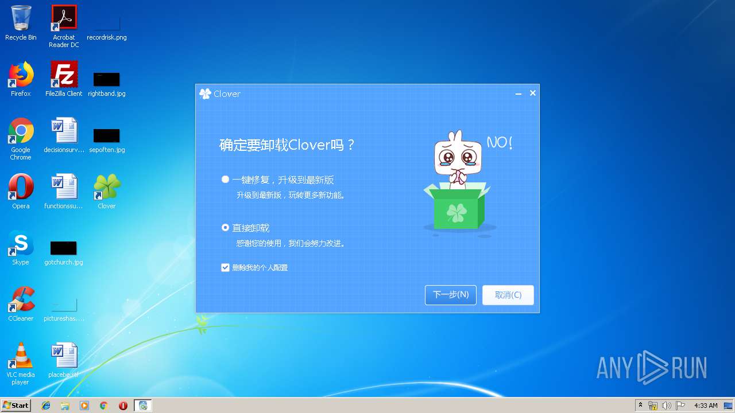Image resolution: width=735 pixels, height=413 pixels.
Task: Open the volume control tray icon
Action: pyautogui.click(x=666, y=406)
